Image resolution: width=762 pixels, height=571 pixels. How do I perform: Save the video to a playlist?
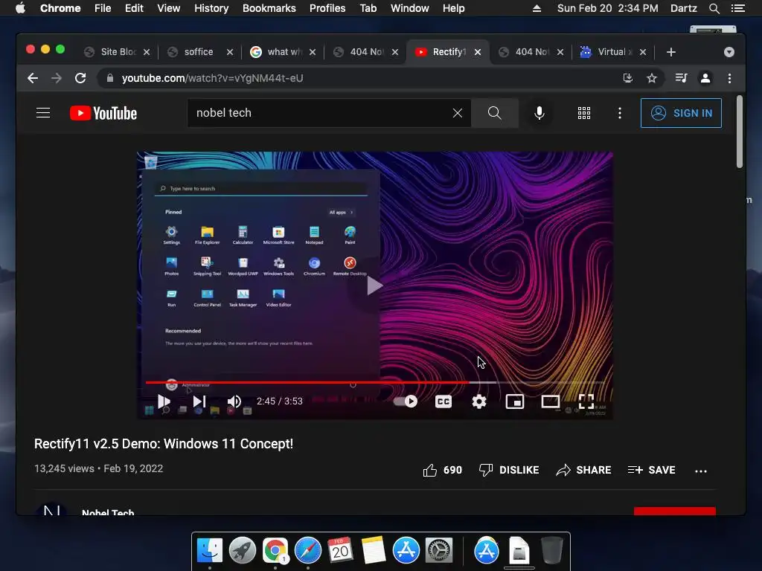click(651, 470)
